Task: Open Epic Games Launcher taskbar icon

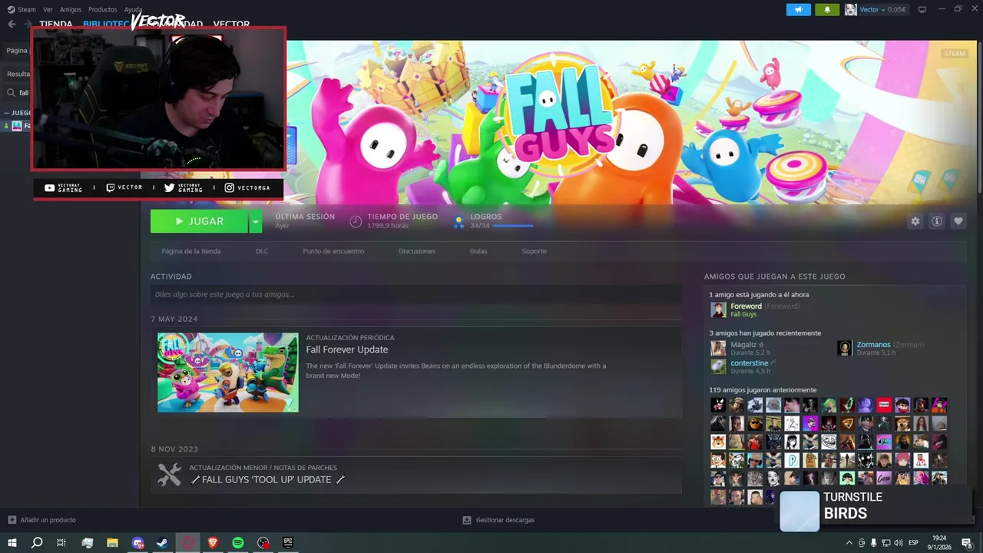Action: pyautogui.click(x=288, y=543)
